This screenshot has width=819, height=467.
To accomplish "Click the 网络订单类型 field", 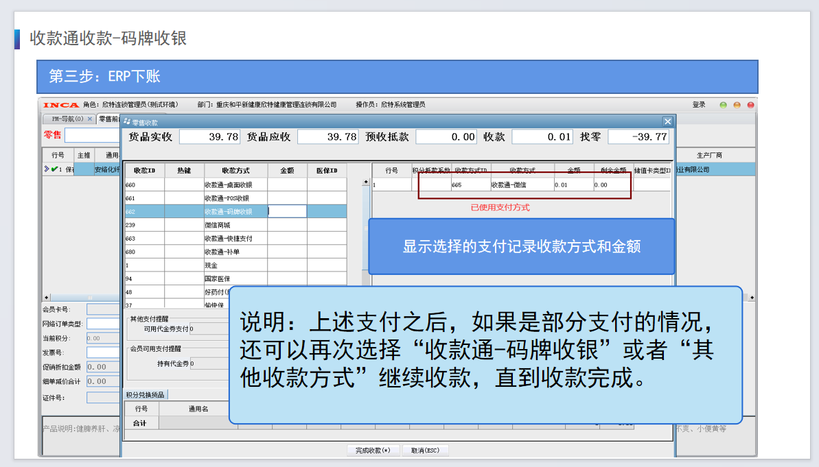I will [103, 324].
